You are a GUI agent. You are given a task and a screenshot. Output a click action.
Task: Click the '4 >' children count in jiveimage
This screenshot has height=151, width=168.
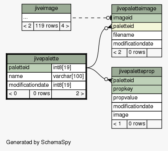coord(65,26)
